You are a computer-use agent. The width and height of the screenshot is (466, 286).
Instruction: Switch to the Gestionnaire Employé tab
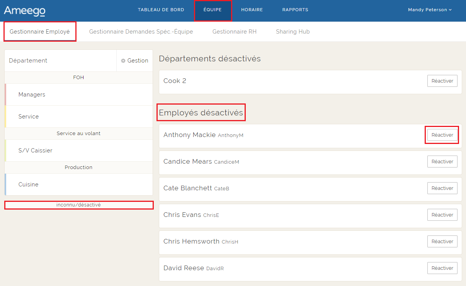click(40, 32)
